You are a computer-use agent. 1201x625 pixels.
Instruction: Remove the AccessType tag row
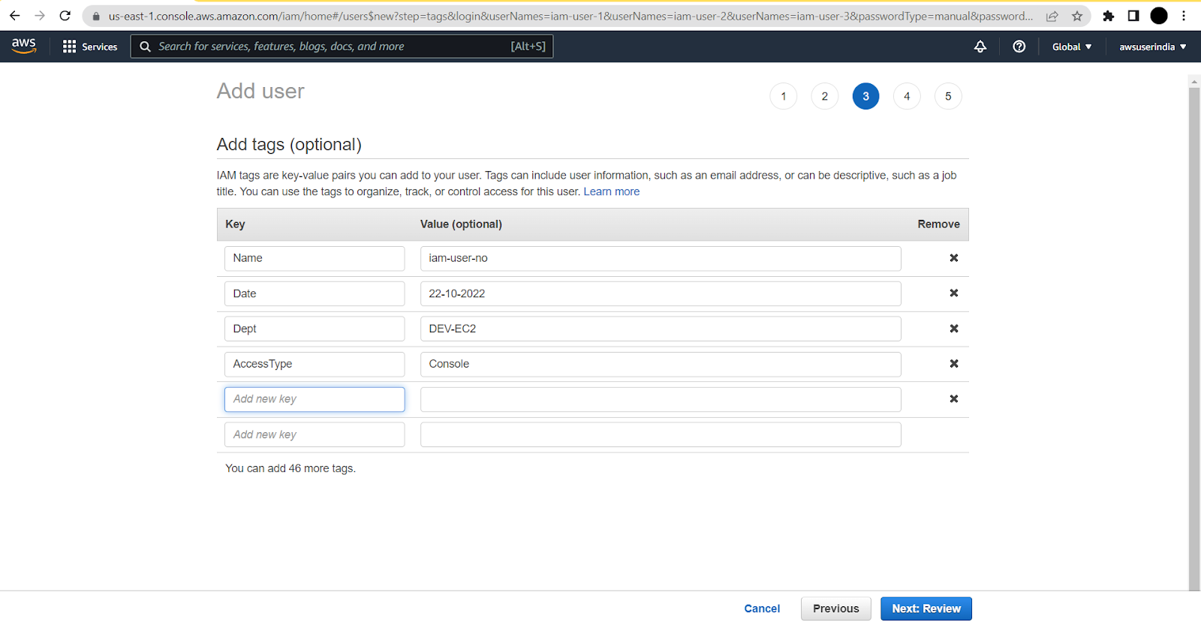[954, 364]
